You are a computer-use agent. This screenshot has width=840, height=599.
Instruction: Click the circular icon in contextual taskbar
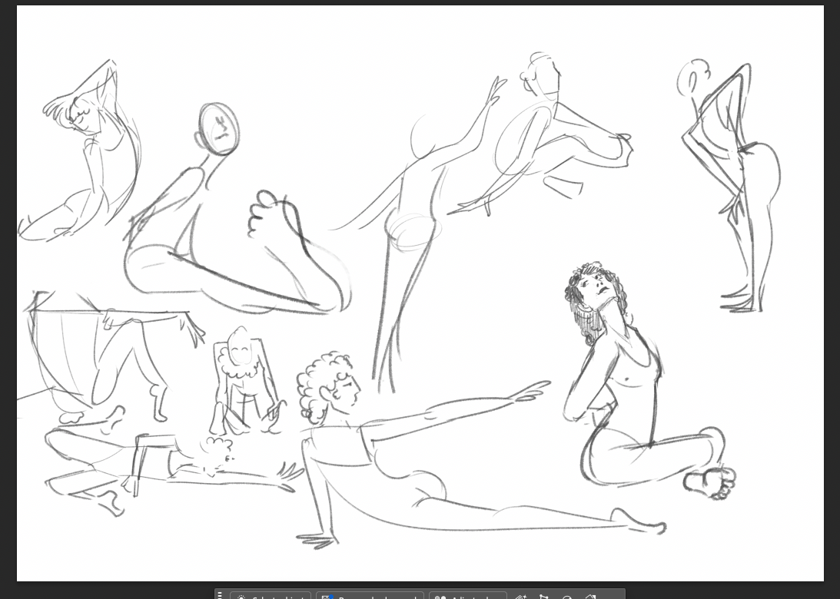(x=566, y=597)
